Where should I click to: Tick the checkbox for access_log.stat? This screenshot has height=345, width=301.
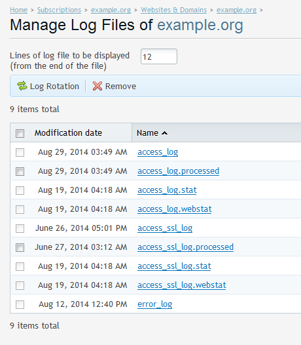pyautogui.click(x=20, y=190)
